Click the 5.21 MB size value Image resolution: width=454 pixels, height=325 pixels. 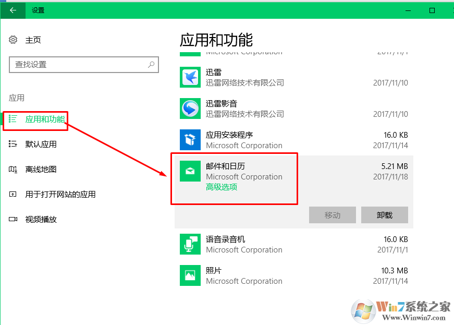pyautogui.click(x=395, y=166)
